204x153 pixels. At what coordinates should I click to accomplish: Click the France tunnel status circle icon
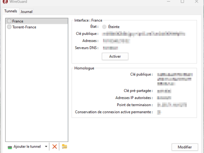point(9,21)
